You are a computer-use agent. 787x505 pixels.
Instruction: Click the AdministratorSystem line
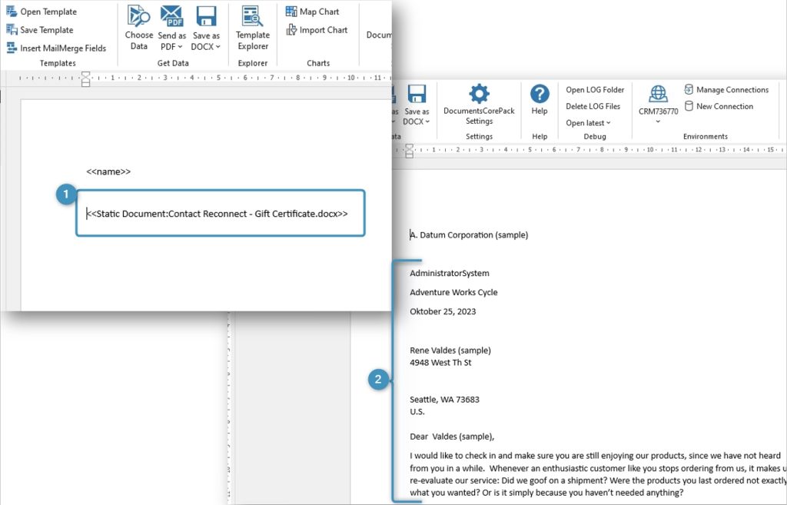[449, 273]
